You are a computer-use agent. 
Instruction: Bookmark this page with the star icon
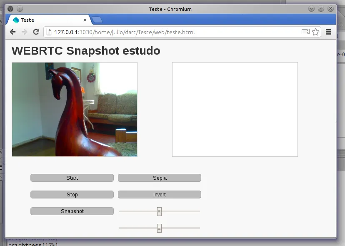coord(315,32)
